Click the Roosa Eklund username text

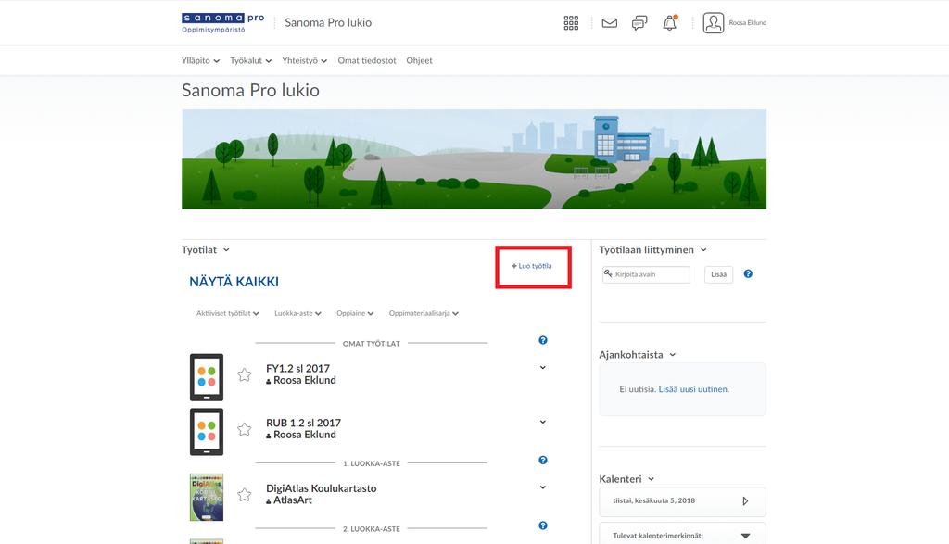coord(748,23)
